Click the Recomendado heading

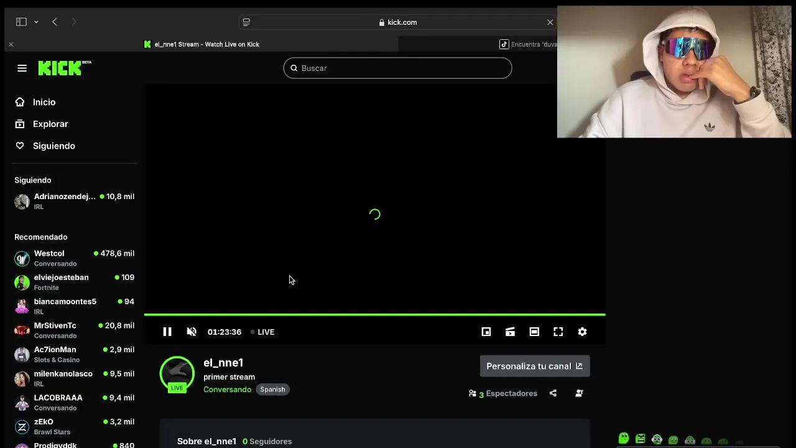(40, 237)
